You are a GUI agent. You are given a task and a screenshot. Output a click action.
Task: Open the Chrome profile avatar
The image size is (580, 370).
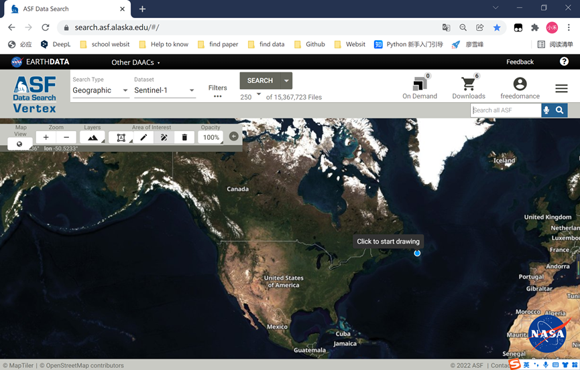552,27
